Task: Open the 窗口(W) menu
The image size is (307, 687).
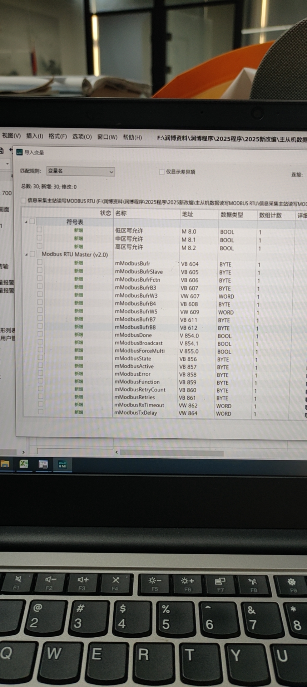Action: (x=107, y=137)
